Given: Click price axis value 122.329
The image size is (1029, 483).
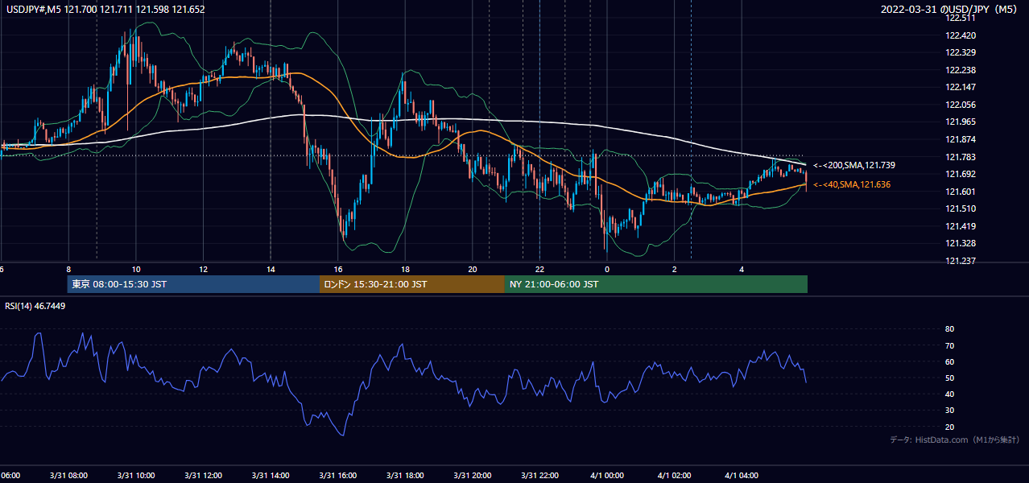Looking at the screenshot, I should 961,52.
